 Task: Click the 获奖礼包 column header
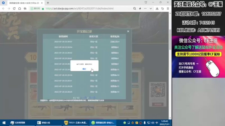pos(115,36)
